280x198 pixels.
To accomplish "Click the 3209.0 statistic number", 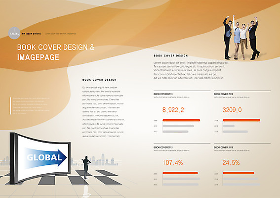I will pyautogui.click(x=232, y=110).
